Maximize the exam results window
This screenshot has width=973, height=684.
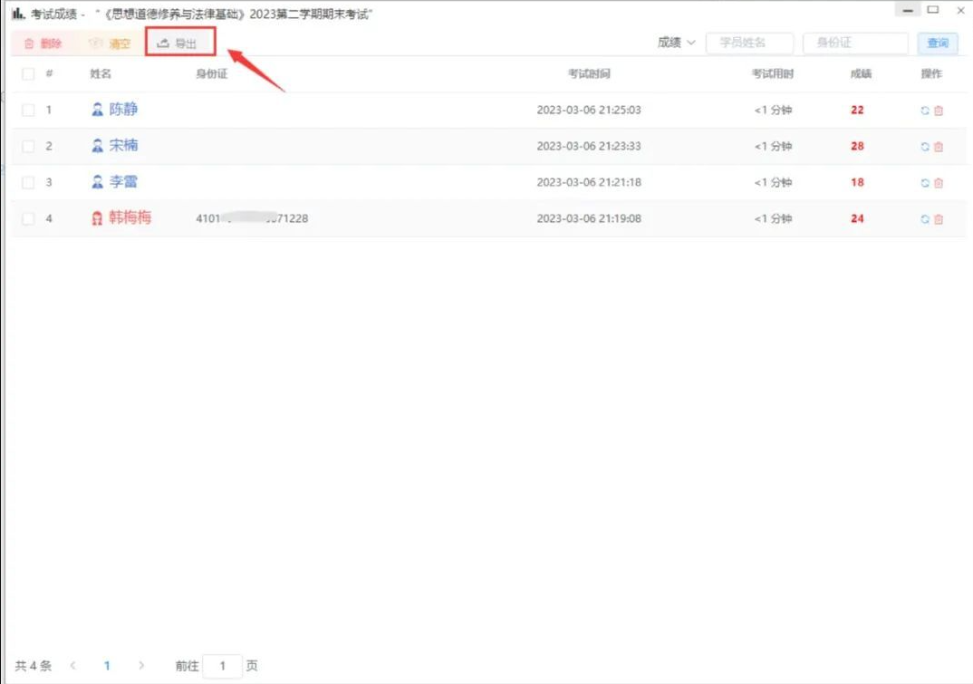(933, 9)
